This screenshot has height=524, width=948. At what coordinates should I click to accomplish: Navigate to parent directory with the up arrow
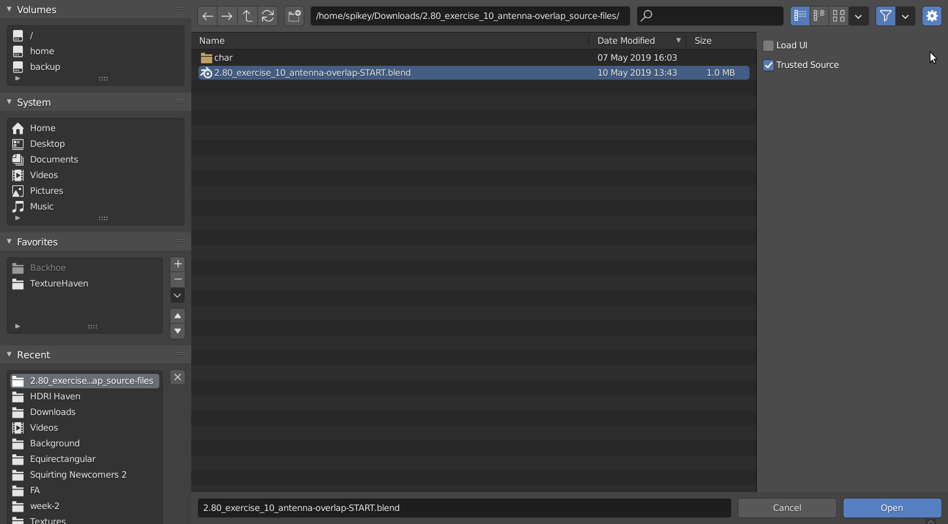pos(247,16)
